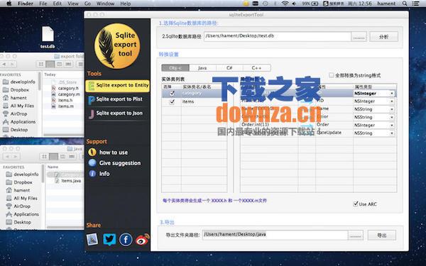
Task: Open the Give suggestion support item
Action: click(114, 163)
